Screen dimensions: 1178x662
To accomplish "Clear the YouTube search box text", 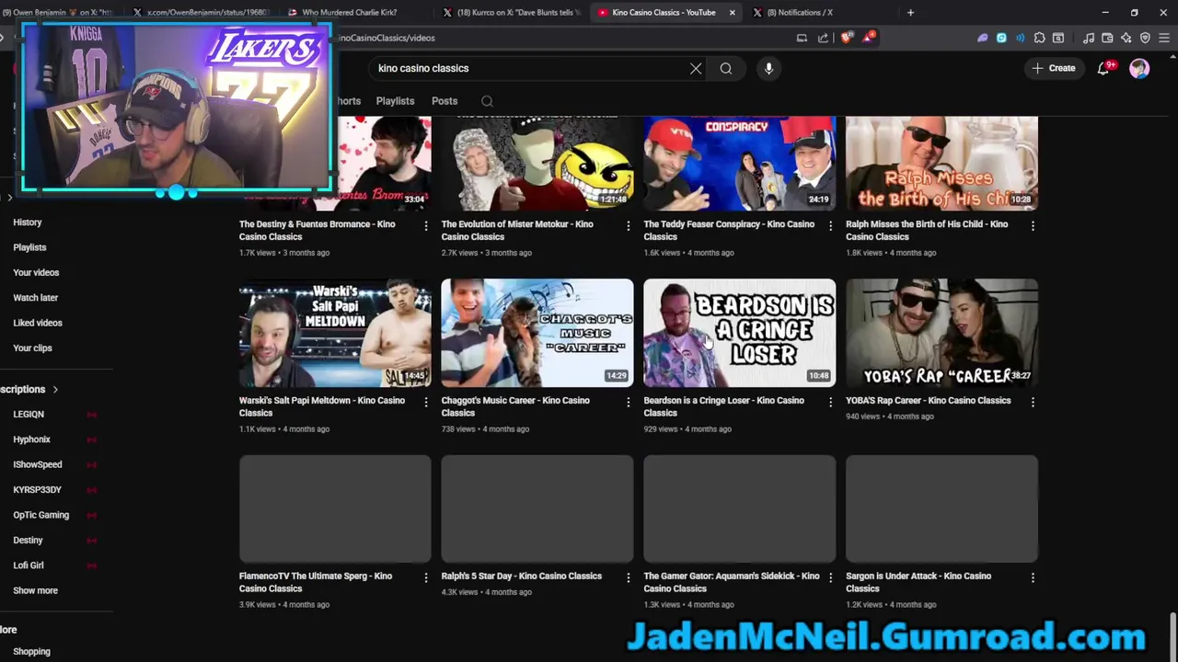I will coord(696,68).
